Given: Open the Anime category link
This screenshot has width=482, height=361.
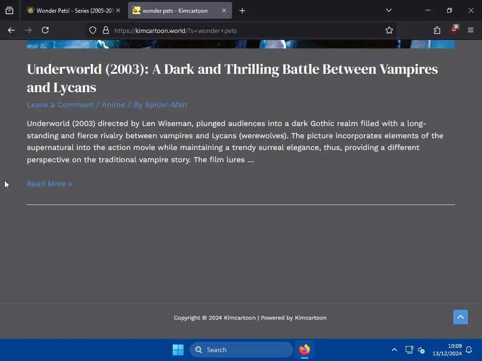Looking at the screenshot, I should click(x=113, y=105).
